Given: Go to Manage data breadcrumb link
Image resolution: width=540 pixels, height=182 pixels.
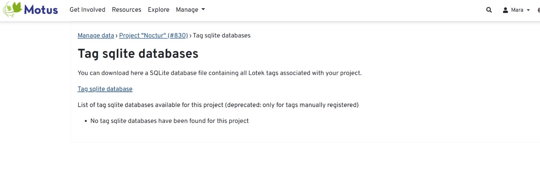Looking at the screenshot, I should [x=96, y=35].
